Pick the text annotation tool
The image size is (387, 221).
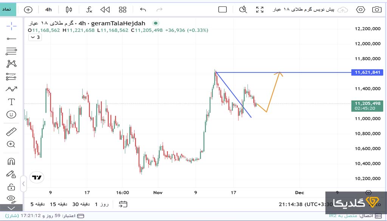click(11, 102)
